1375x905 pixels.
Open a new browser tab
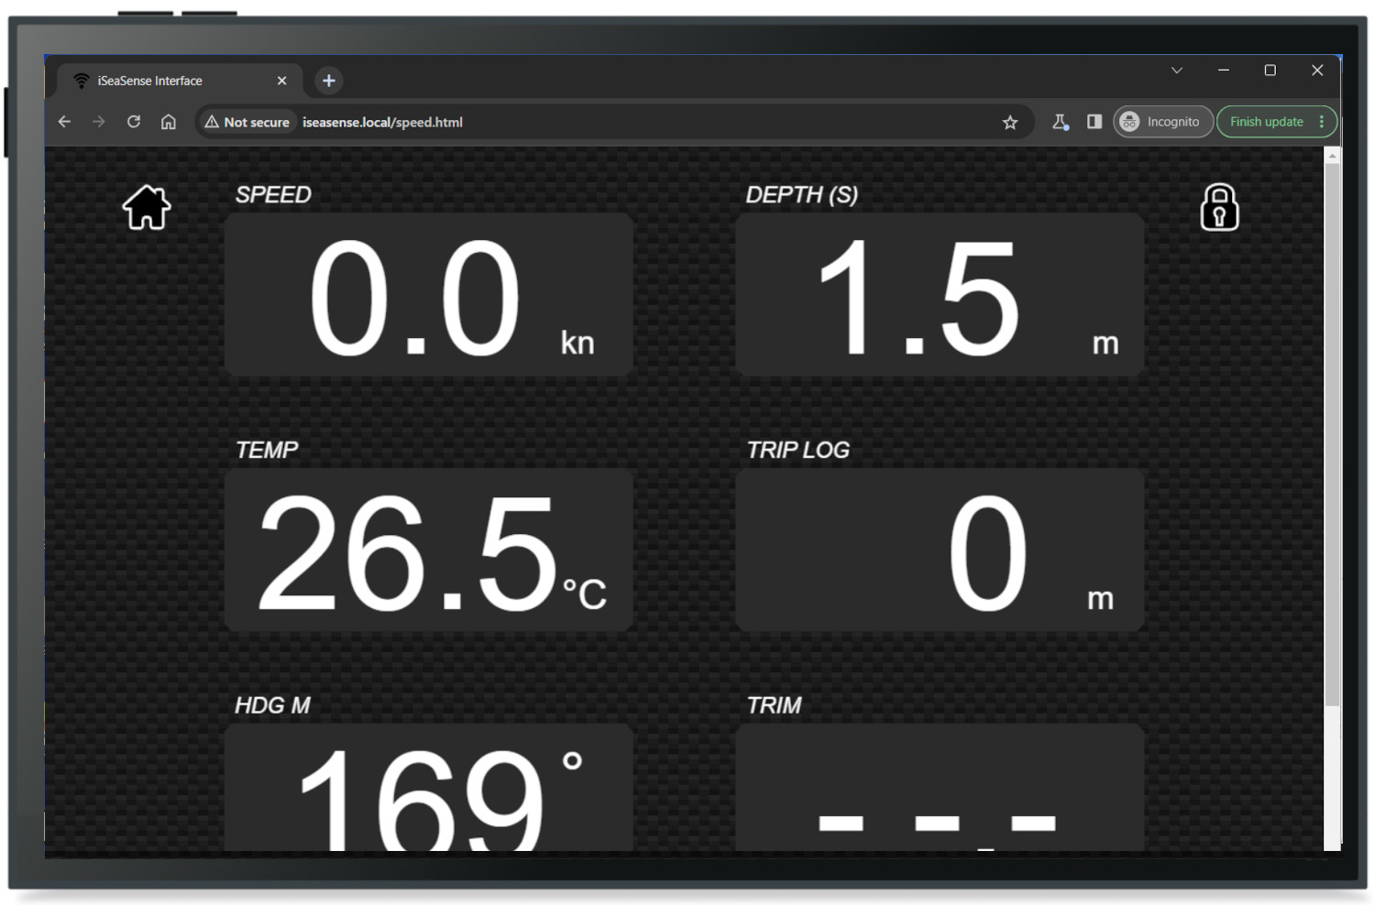point(328,81)
